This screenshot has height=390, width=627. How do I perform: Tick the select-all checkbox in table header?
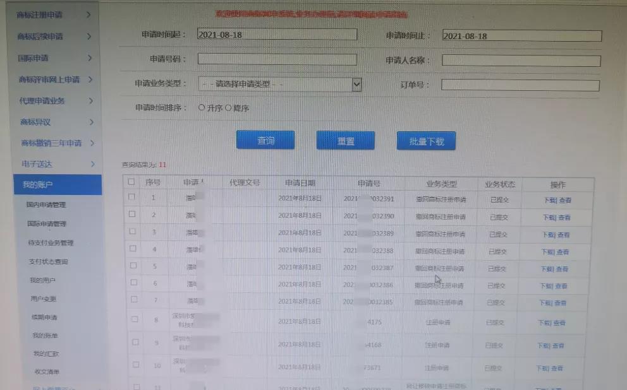point(131,182)
